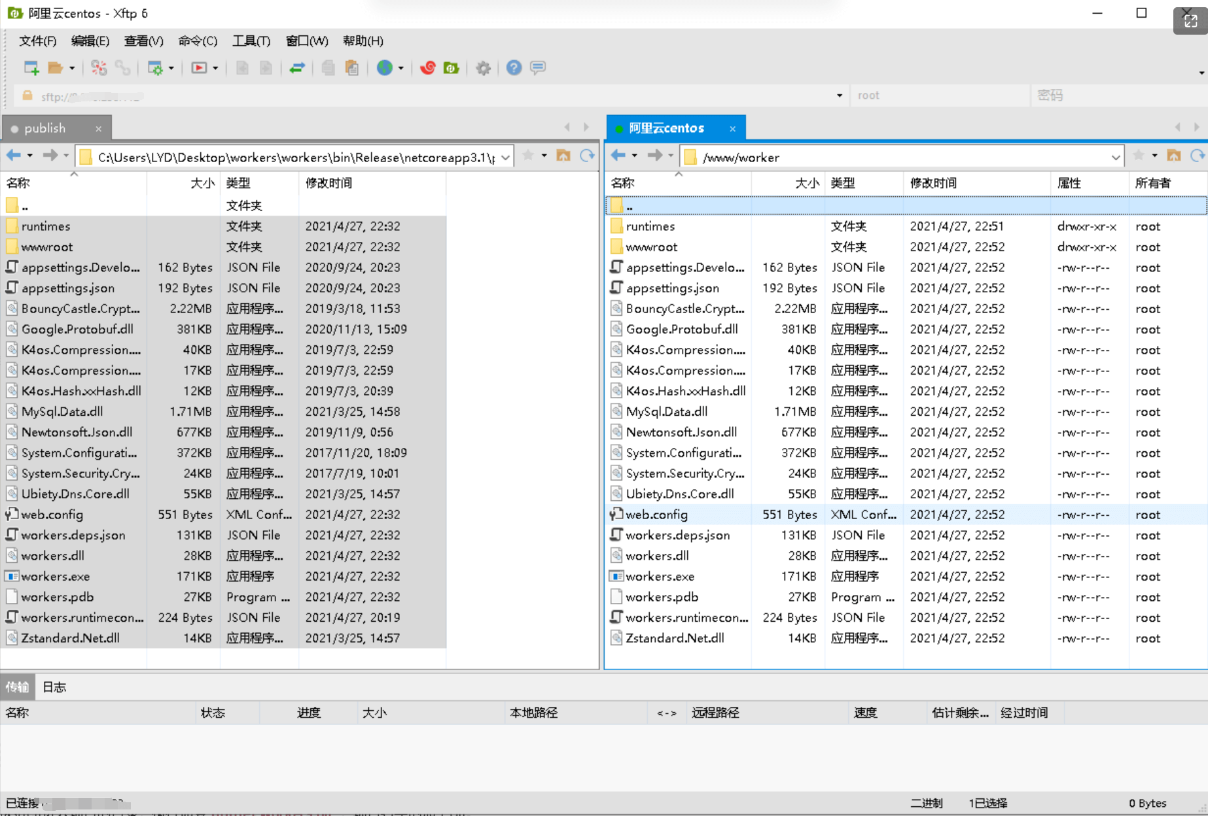This screenshot has width=1208, height=816.
Task: Go to parent folder in local pane
Action: click(x=563, y=156)
